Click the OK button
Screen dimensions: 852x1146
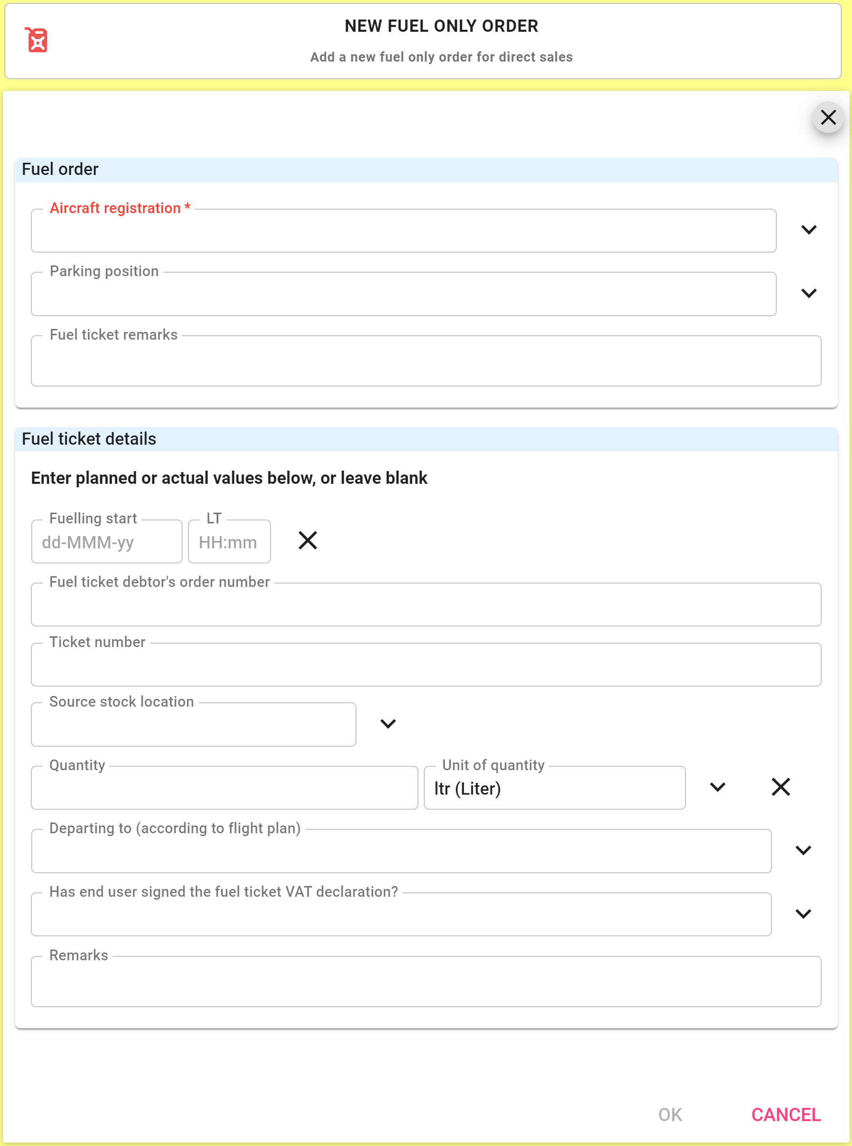tap(670, 1115)
